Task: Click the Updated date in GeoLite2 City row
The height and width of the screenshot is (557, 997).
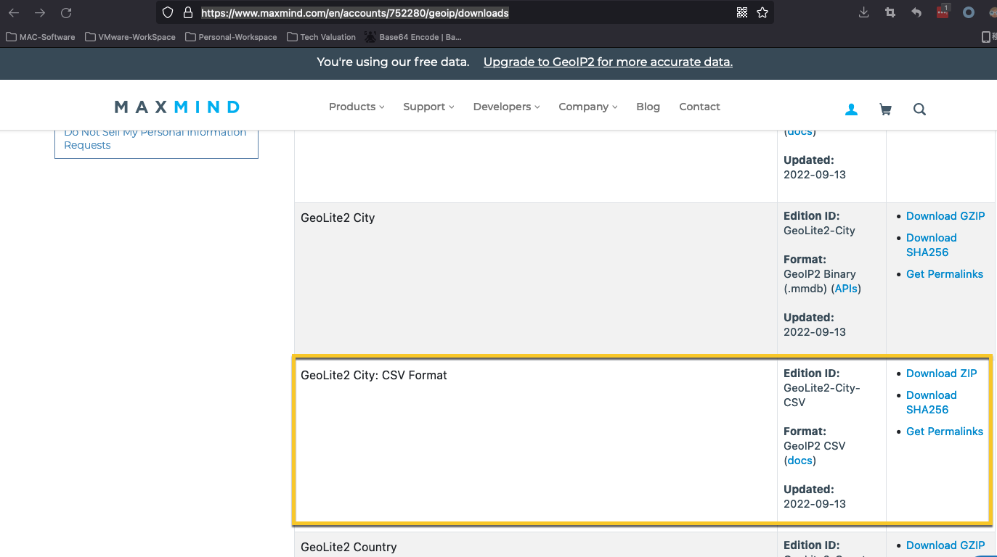Action: pyautogui.click(x=815, y=332)
